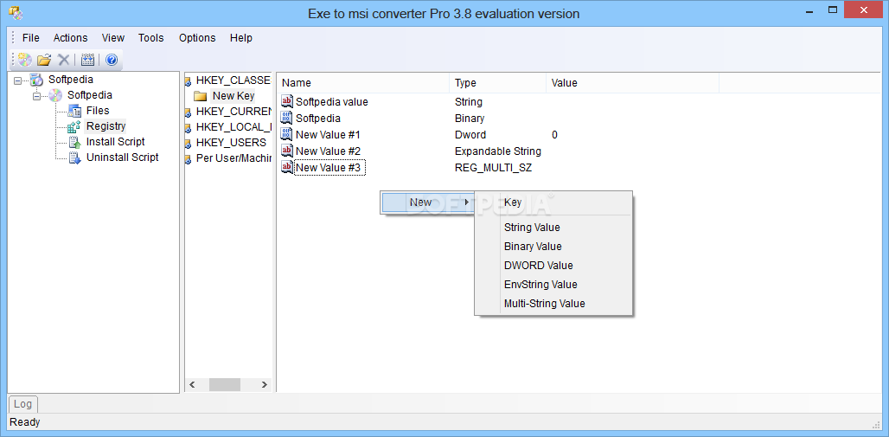This screenshot has height=437, width=889.
Task: Click the Open folder icon in toolbar
Action: tap(44, 60)
